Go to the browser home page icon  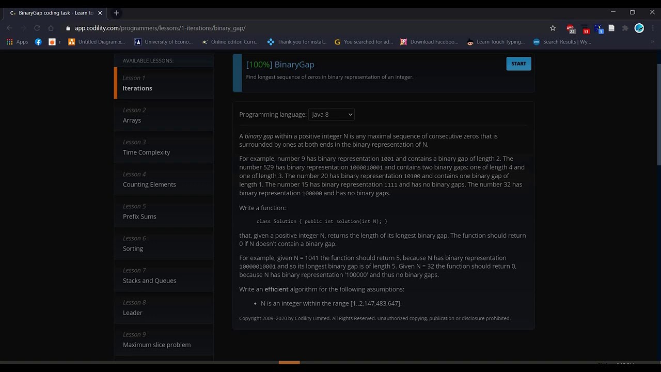(x=51, y=28)
